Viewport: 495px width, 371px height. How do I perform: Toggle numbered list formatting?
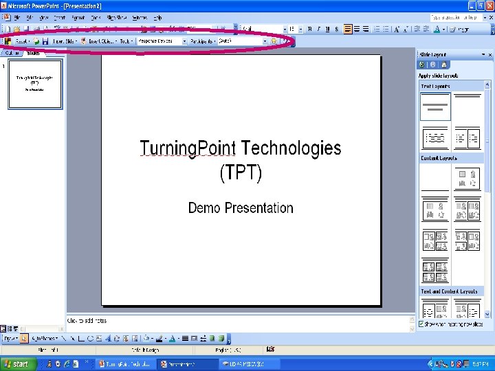tap(377, 30)
